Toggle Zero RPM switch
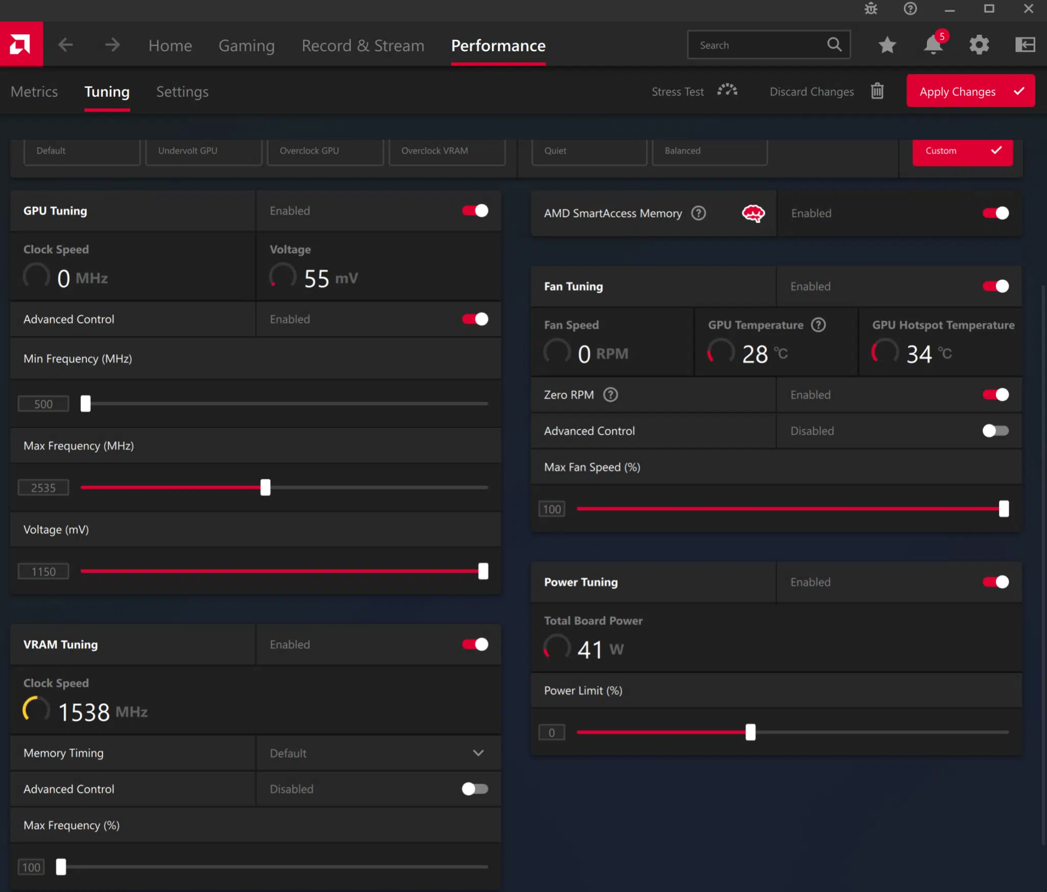 pos(995,394)
